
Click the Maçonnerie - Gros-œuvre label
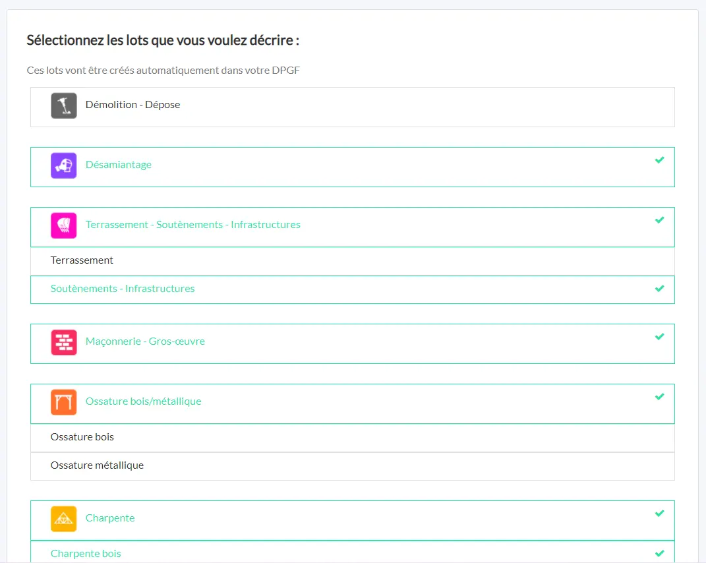click(145, 341)
